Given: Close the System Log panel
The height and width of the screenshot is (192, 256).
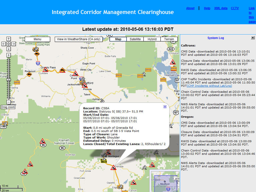Looking at the screenshot, I should (253, 38).
